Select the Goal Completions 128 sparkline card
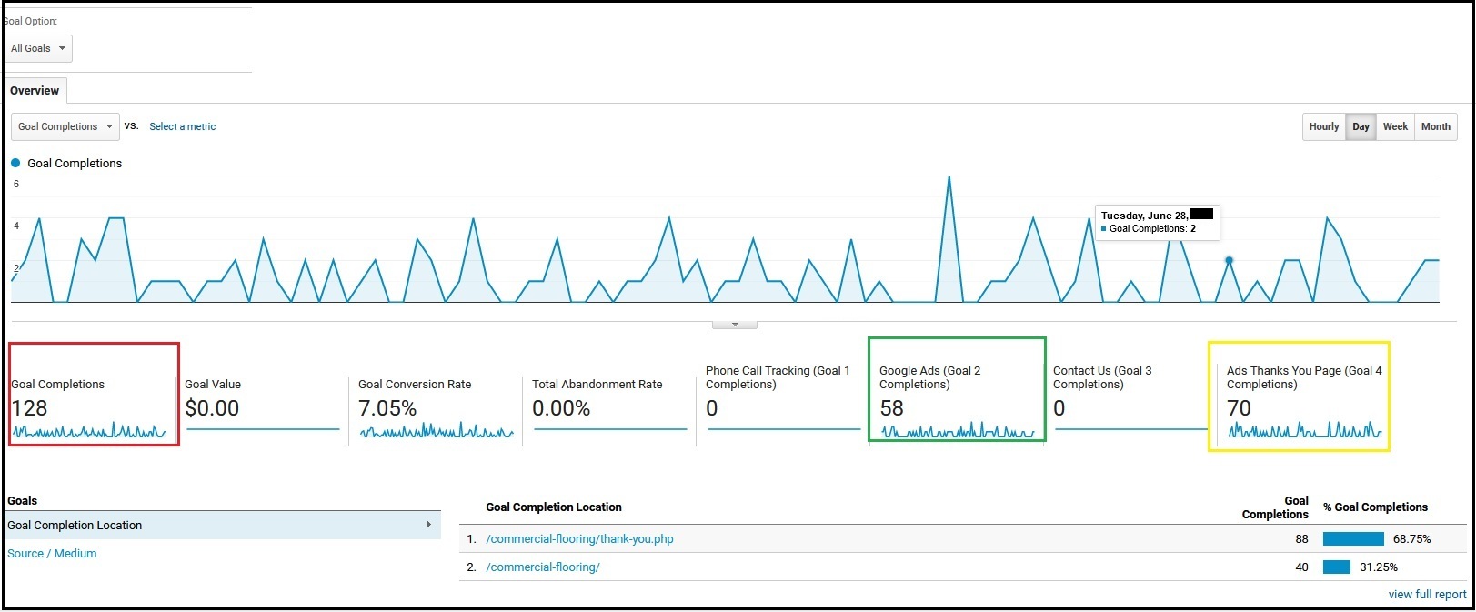 (93, 395)
